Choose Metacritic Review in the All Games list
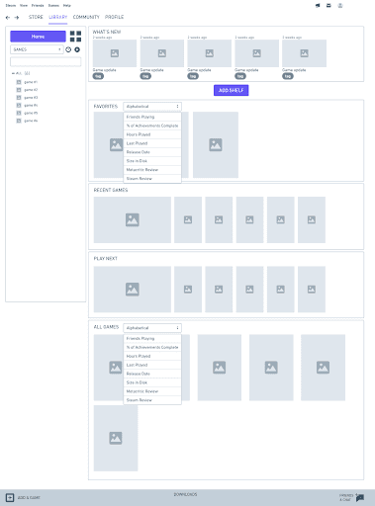375x506 pixels. click(x=152, y=391)
